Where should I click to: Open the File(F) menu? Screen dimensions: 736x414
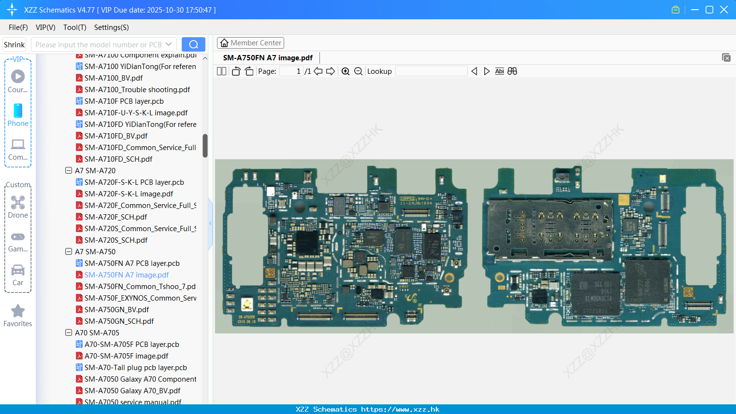point(18,28)
